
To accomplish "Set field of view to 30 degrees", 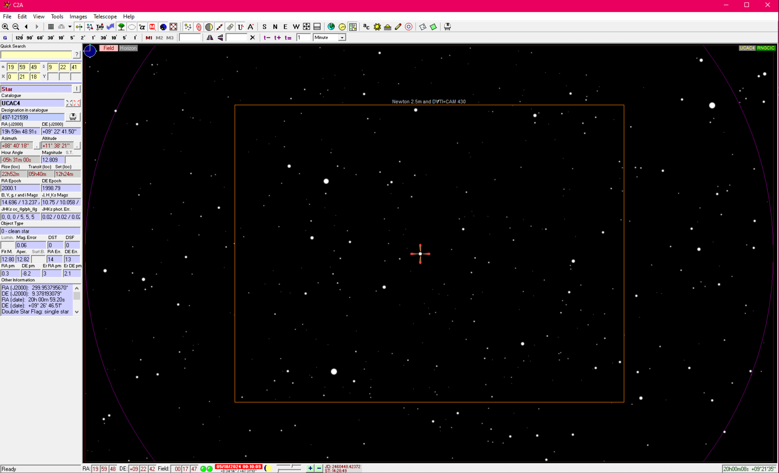I will click(51, 38).
